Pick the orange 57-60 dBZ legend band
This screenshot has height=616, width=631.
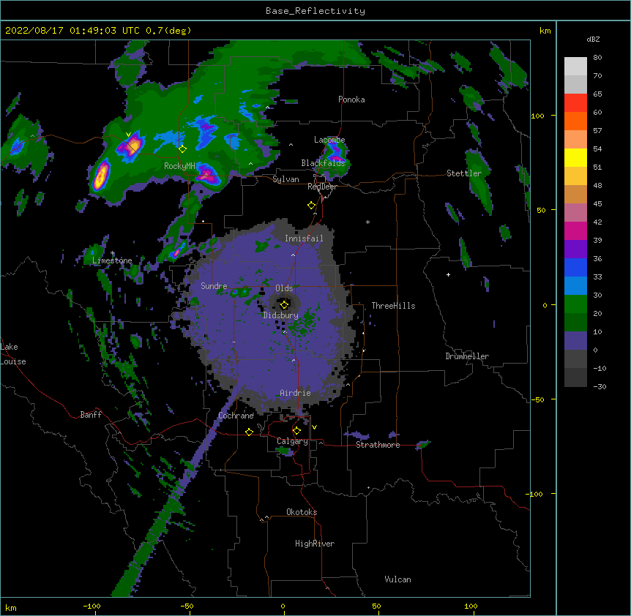coord(575,121)
